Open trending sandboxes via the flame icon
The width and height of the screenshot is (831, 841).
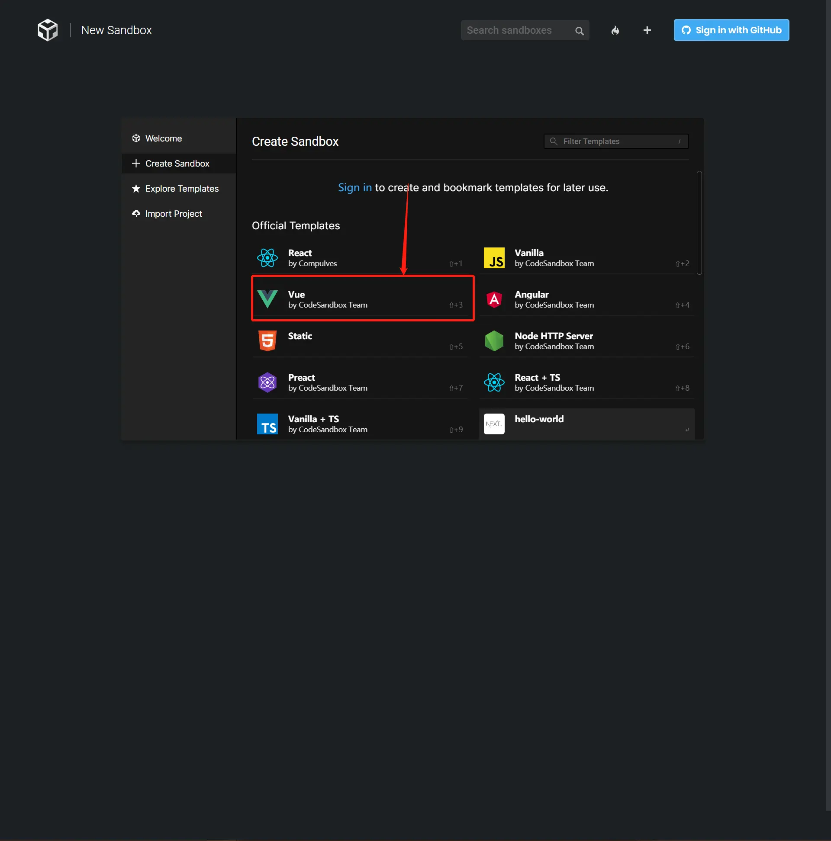[615, 30]
